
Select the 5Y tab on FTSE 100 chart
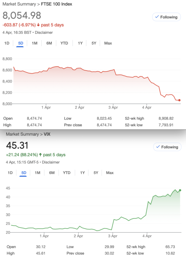(x=94, y=43)
